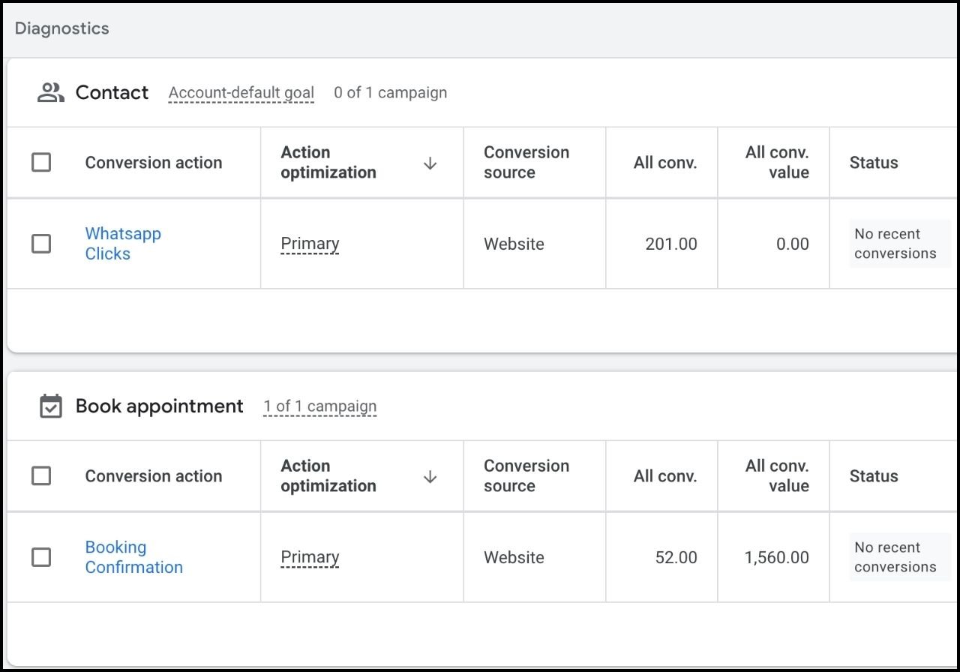Tick the Whatsapp Clicks row checkbox

click(x=41, y=244)
